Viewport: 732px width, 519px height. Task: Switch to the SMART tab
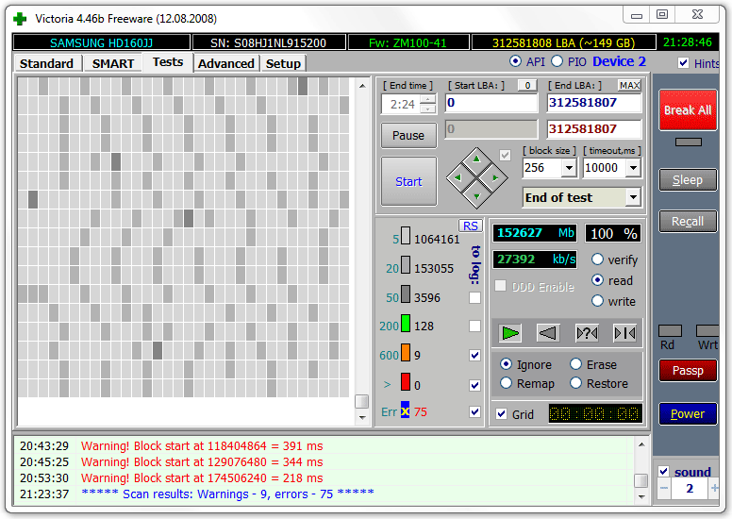pos(112,63)
